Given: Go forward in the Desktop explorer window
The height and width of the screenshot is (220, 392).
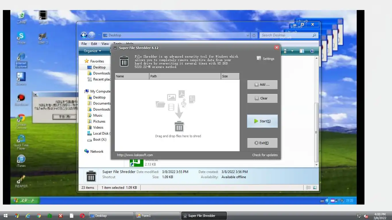Looking at the screenshot, I should tap(92, 35).
